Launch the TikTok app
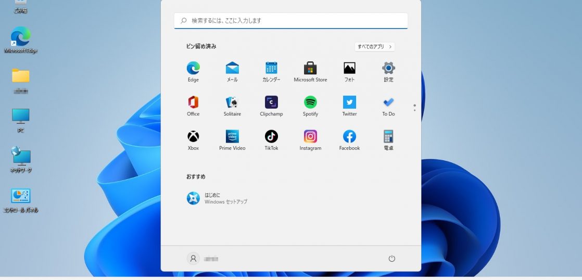The width and height of the screenshot is (582, 280). (x=271, y=140)
